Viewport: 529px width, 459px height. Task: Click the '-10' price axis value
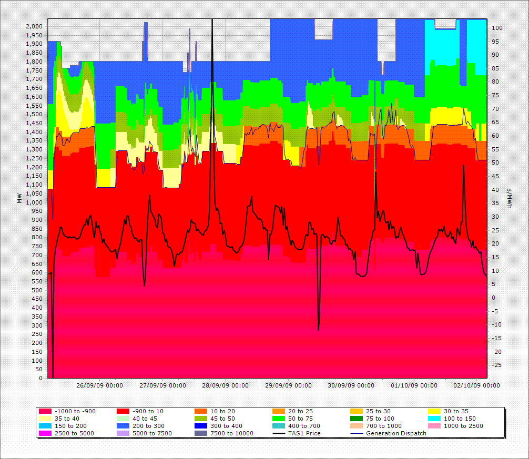coord(496,324)
